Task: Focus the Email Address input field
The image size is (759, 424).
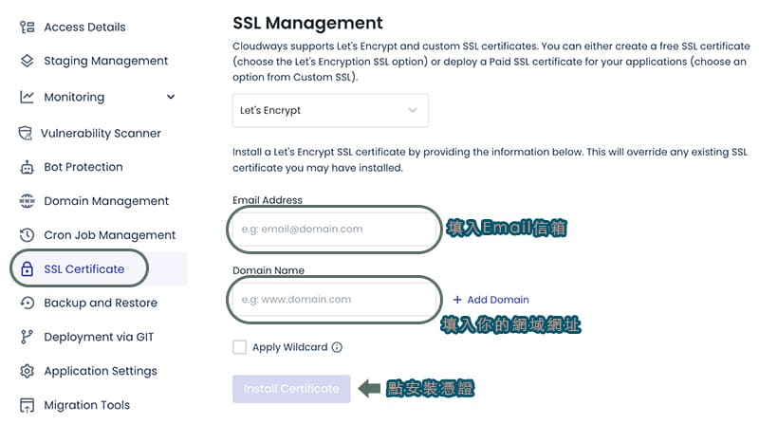Action: 334,230
